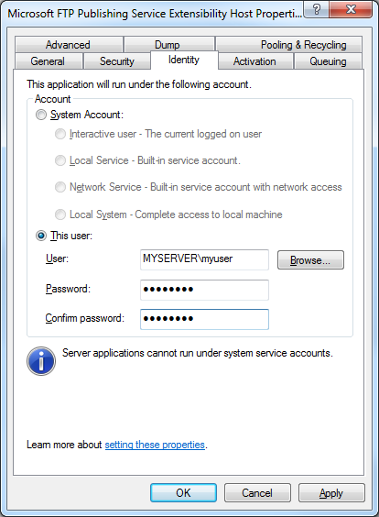Select the This user radio button
379x517 pixels.
(x=41, y=236)
